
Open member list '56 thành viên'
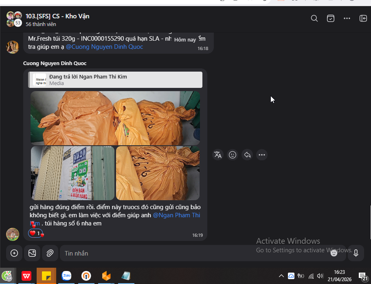tap(41, 24)
